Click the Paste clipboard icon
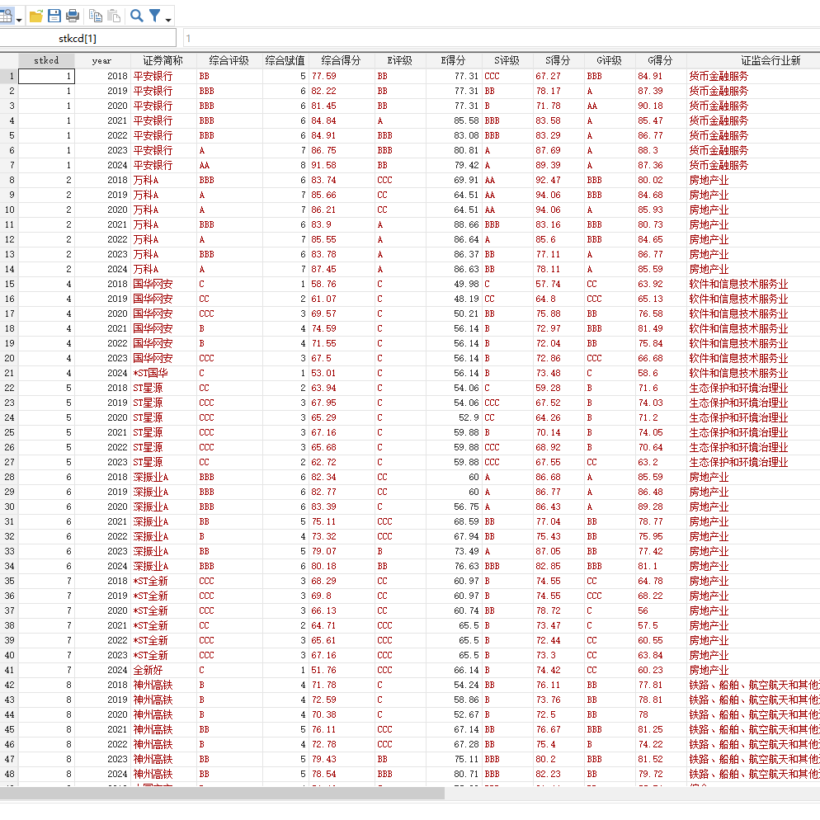The width and height of the screenshot is (820, 820). [114, 16]
